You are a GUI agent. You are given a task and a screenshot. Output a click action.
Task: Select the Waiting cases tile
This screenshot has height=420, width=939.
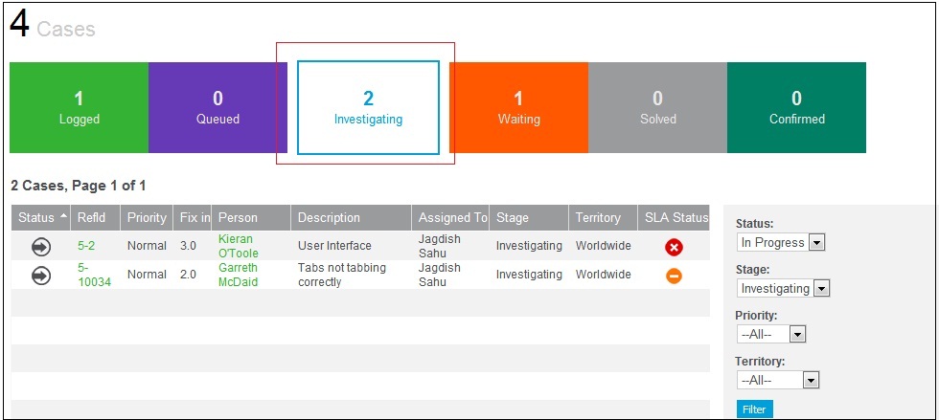pos(518,108)
